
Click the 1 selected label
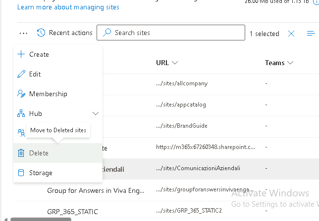point(265,34)
